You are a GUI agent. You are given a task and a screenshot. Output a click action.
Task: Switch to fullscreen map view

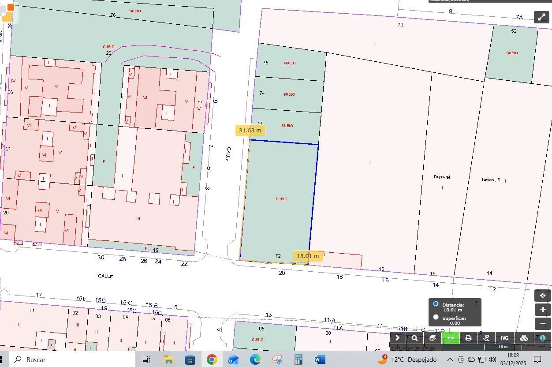coord(541,17)
